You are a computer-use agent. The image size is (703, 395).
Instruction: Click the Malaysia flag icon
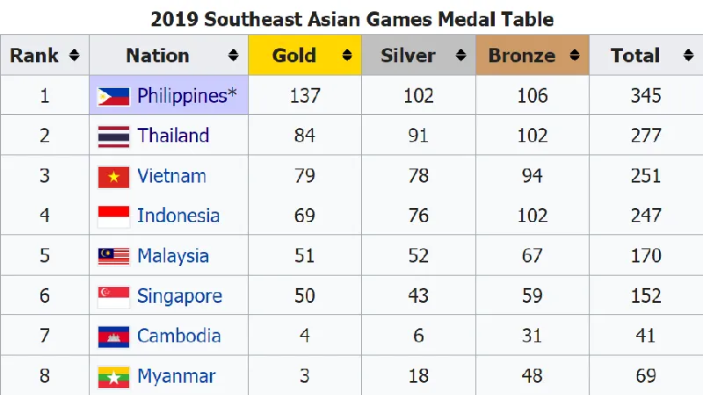click(x=113, y=256)
